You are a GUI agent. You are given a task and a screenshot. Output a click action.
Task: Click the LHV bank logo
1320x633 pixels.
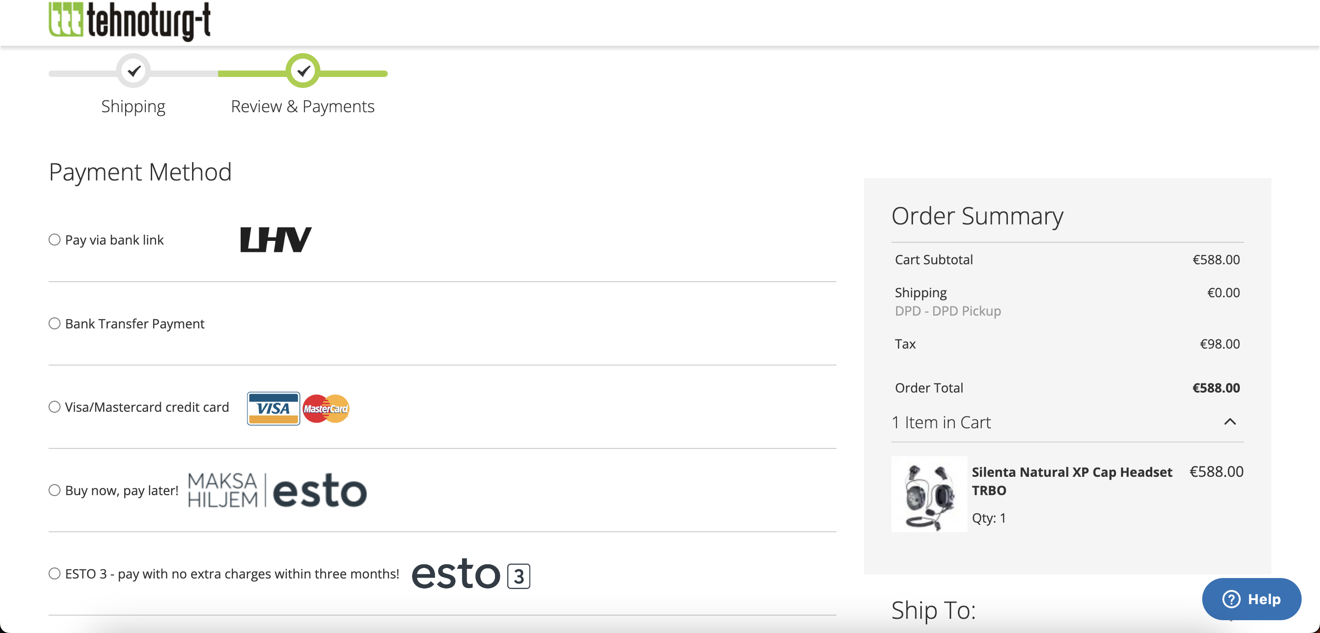pyautogui.click(x=275, y=240)
